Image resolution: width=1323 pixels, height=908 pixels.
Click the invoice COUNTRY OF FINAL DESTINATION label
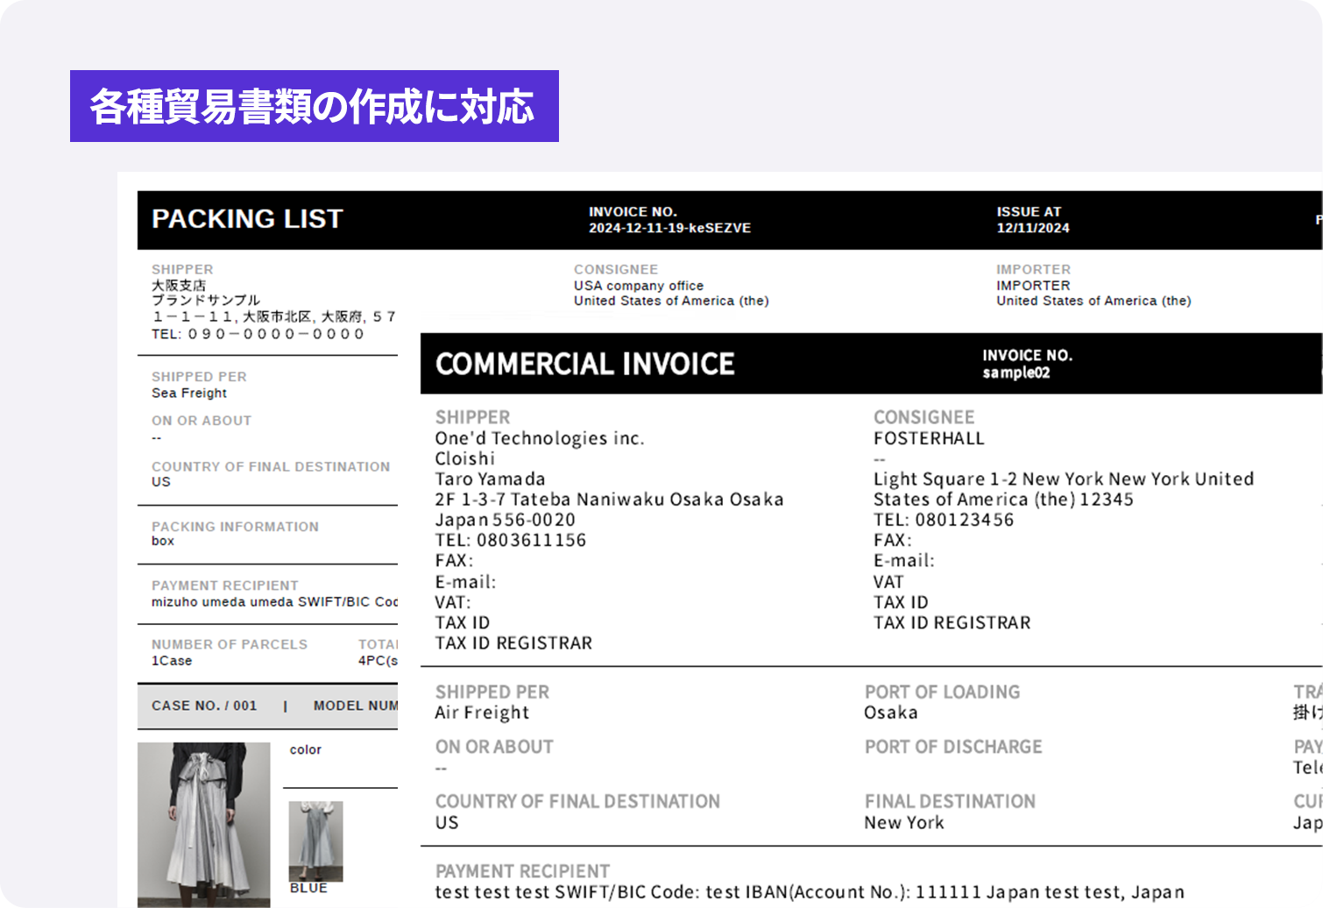coord(577,801)
